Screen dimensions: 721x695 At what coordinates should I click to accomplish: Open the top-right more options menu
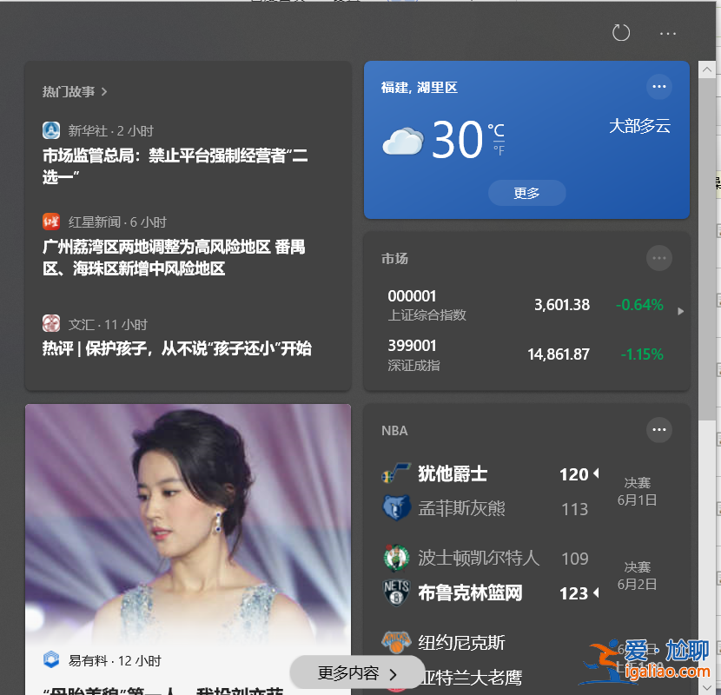667,33
